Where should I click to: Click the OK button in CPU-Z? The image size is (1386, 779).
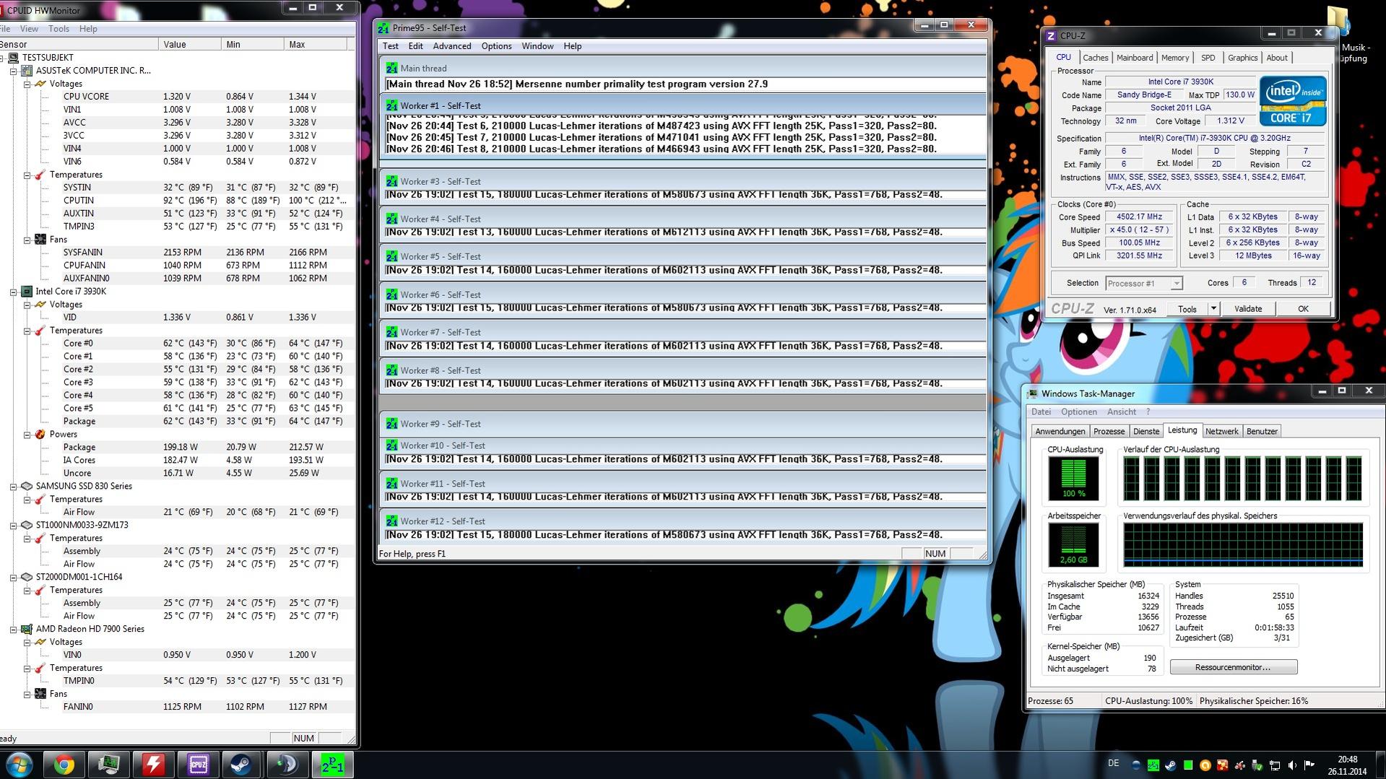[x=1303, y=309]
